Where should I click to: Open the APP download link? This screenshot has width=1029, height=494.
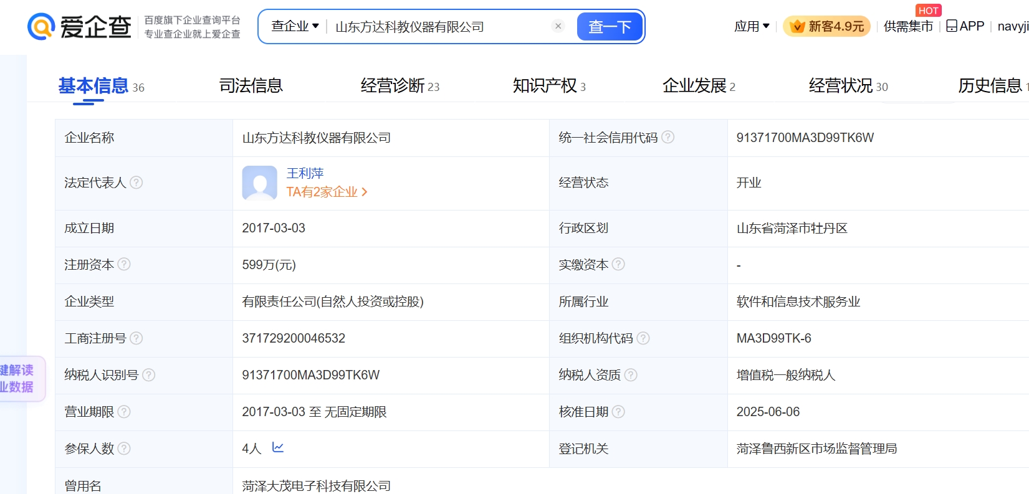tap(965, 26)
